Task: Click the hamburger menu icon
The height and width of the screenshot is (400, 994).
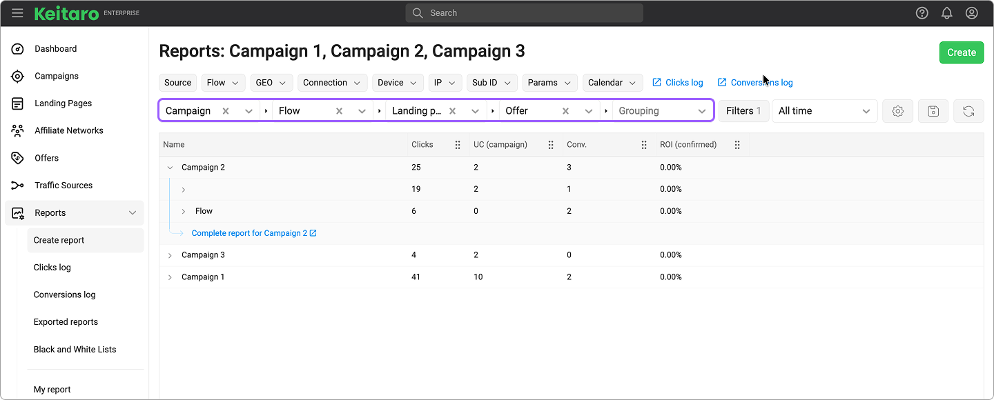Action: coord(17,13)
